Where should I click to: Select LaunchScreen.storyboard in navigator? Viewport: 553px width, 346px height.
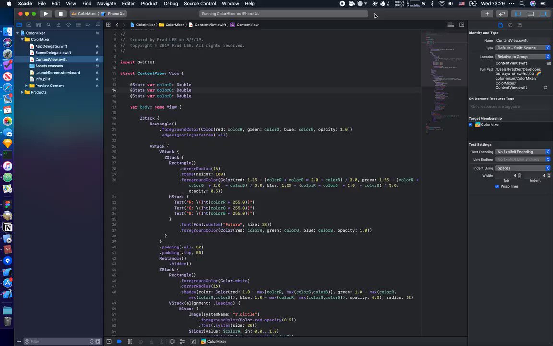[58, 73]
